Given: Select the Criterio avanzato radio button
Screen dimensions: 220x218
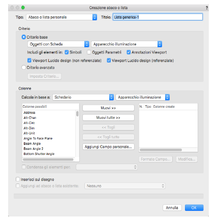Looking at the screenshot, I should point(23,68).
